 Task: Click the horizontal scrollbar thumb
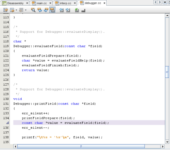click(x=81, y=146)
